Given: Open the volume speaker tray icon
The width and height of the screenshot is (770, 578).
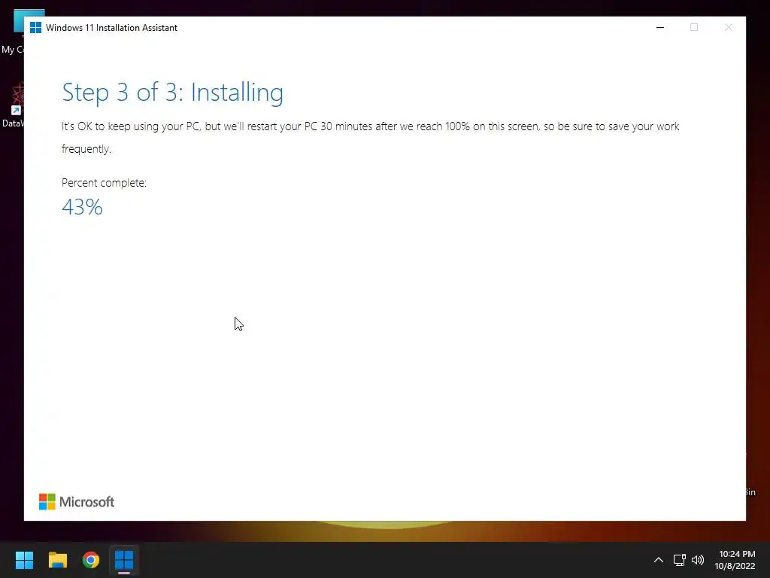Looking at the screenshot, I should [697, 560].
